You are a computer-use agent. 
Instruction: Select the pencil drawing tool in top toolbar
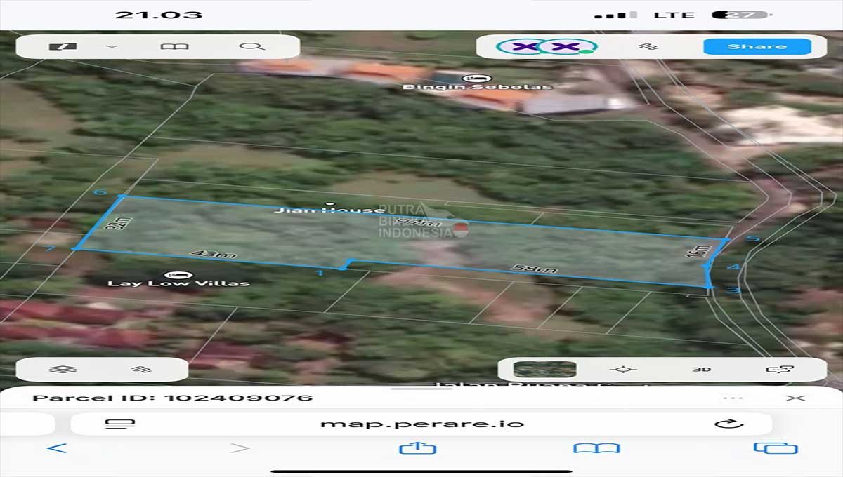point(63,47)
